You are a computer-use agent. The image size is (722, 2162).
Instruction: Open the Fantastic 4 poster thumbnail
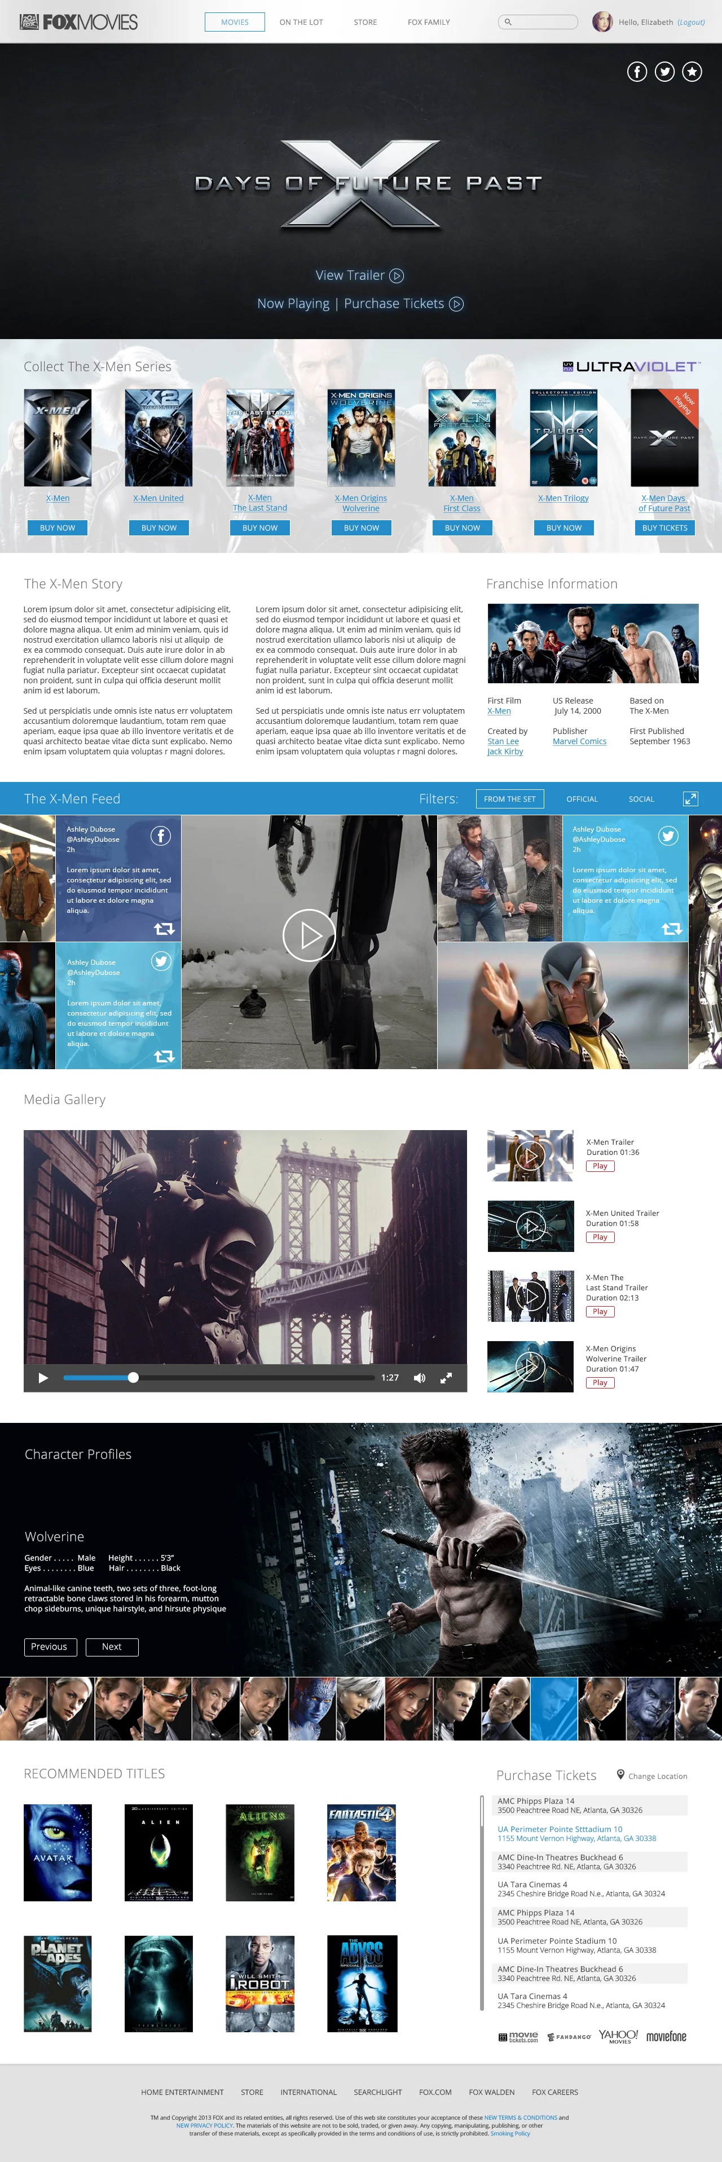tap(361, 1853)
